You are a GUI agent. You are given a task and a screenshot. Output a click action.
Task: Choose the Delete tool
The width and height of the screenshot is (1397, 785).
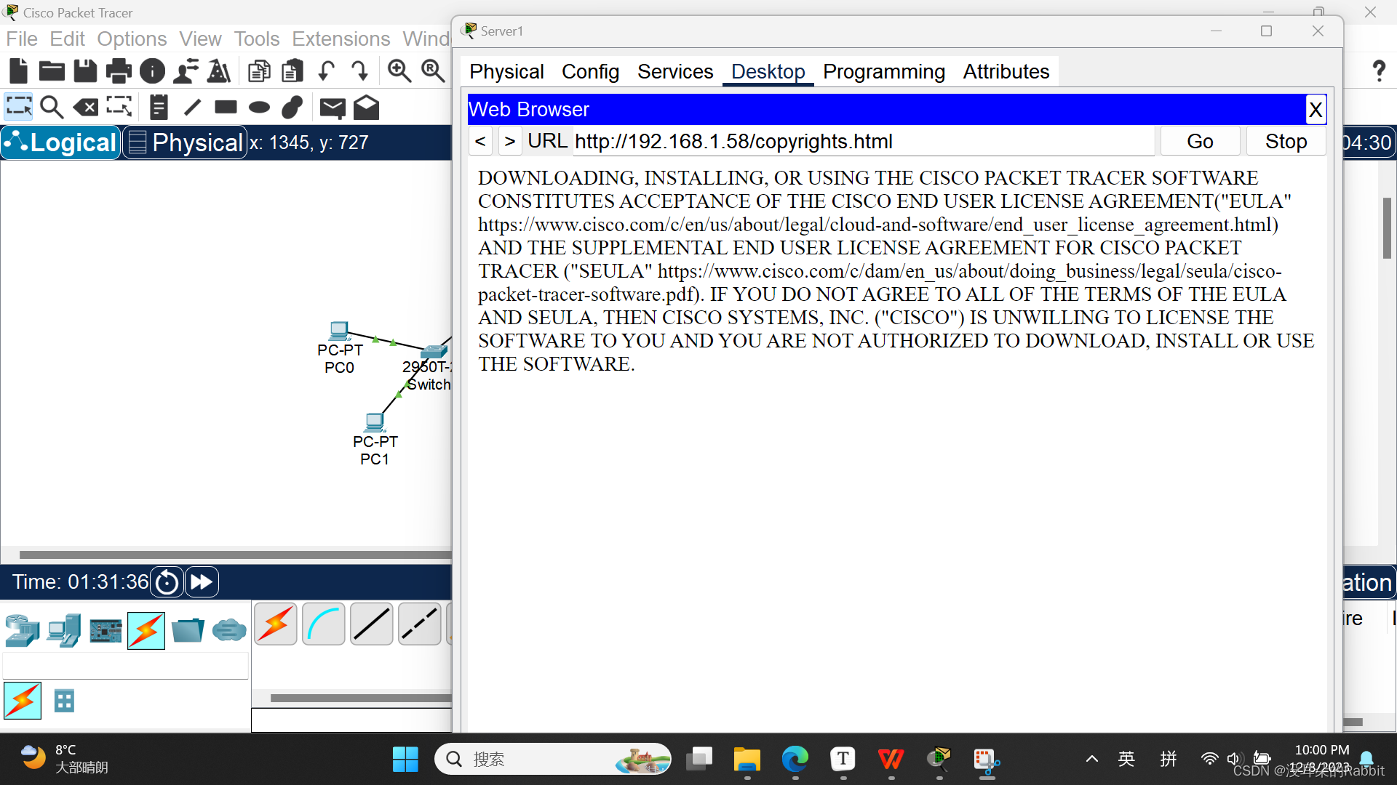coord(86,107)
